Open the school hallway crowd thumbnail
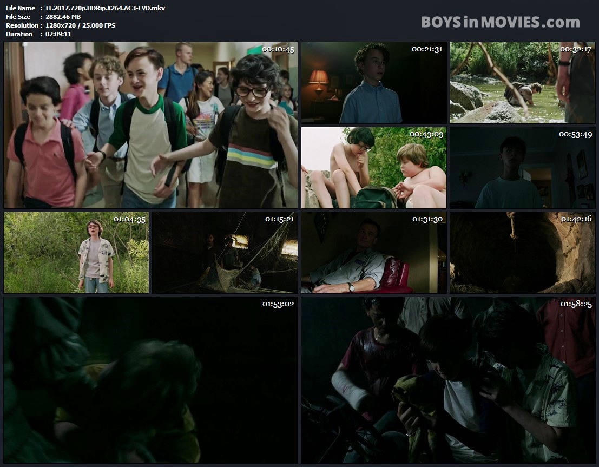599x467 pixels. [150, 125]
